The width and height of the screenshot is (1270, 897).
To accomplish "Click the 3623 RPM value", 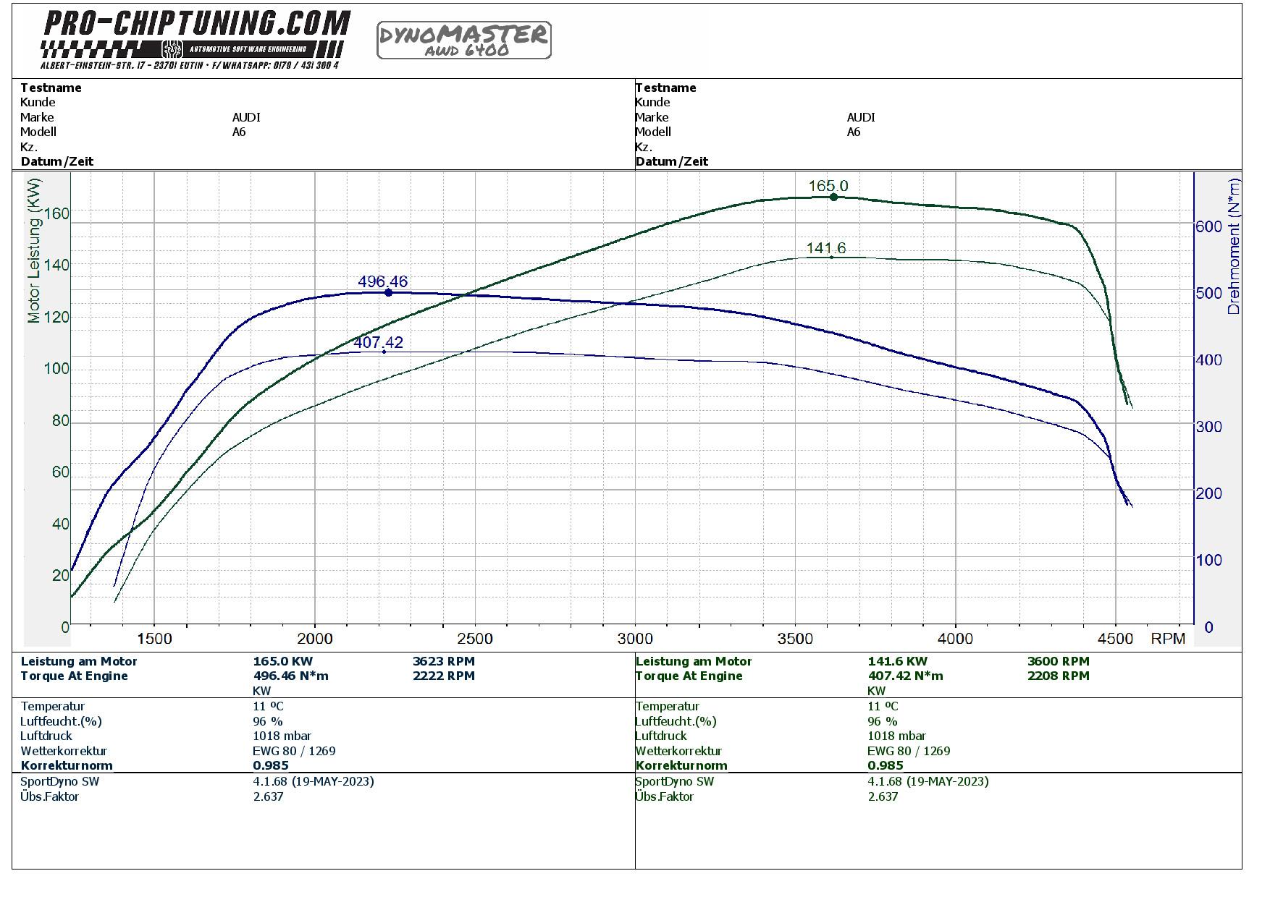I will (443, 661).
